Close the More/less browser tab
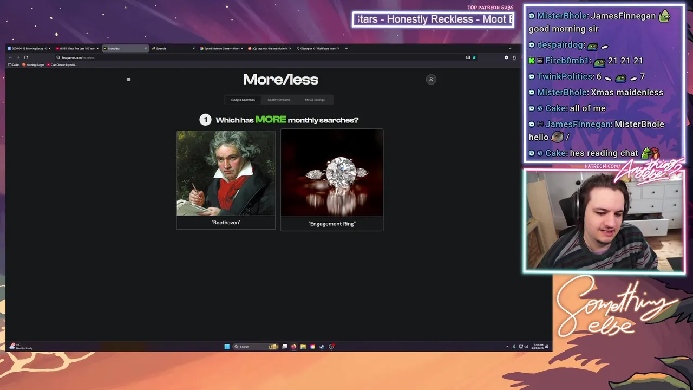The image size is (693, 390). point(146,48)
